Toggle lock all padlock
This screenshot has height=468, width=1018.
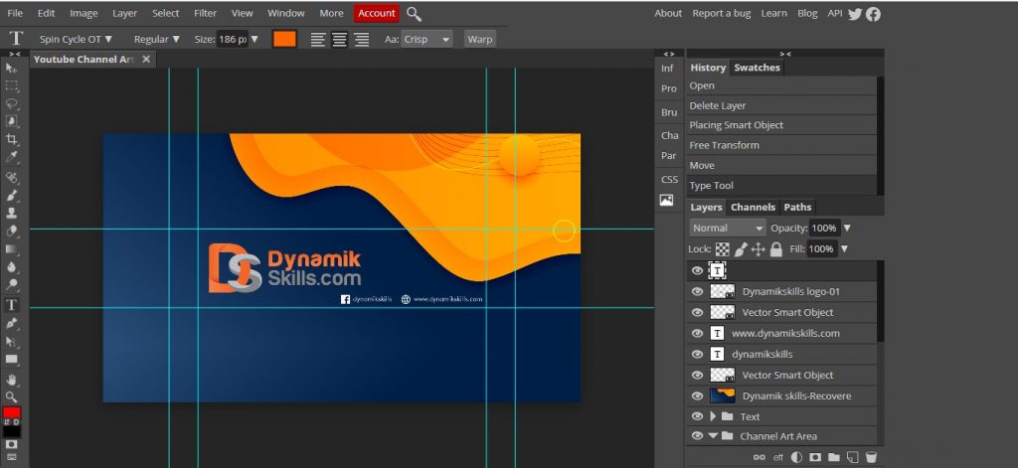(x=775, y=248)
